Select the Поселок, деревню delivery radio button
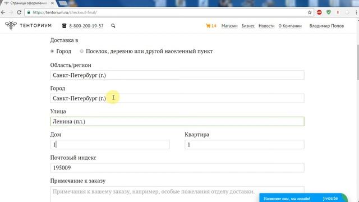 pyautogui.click(x=81, y=51)
